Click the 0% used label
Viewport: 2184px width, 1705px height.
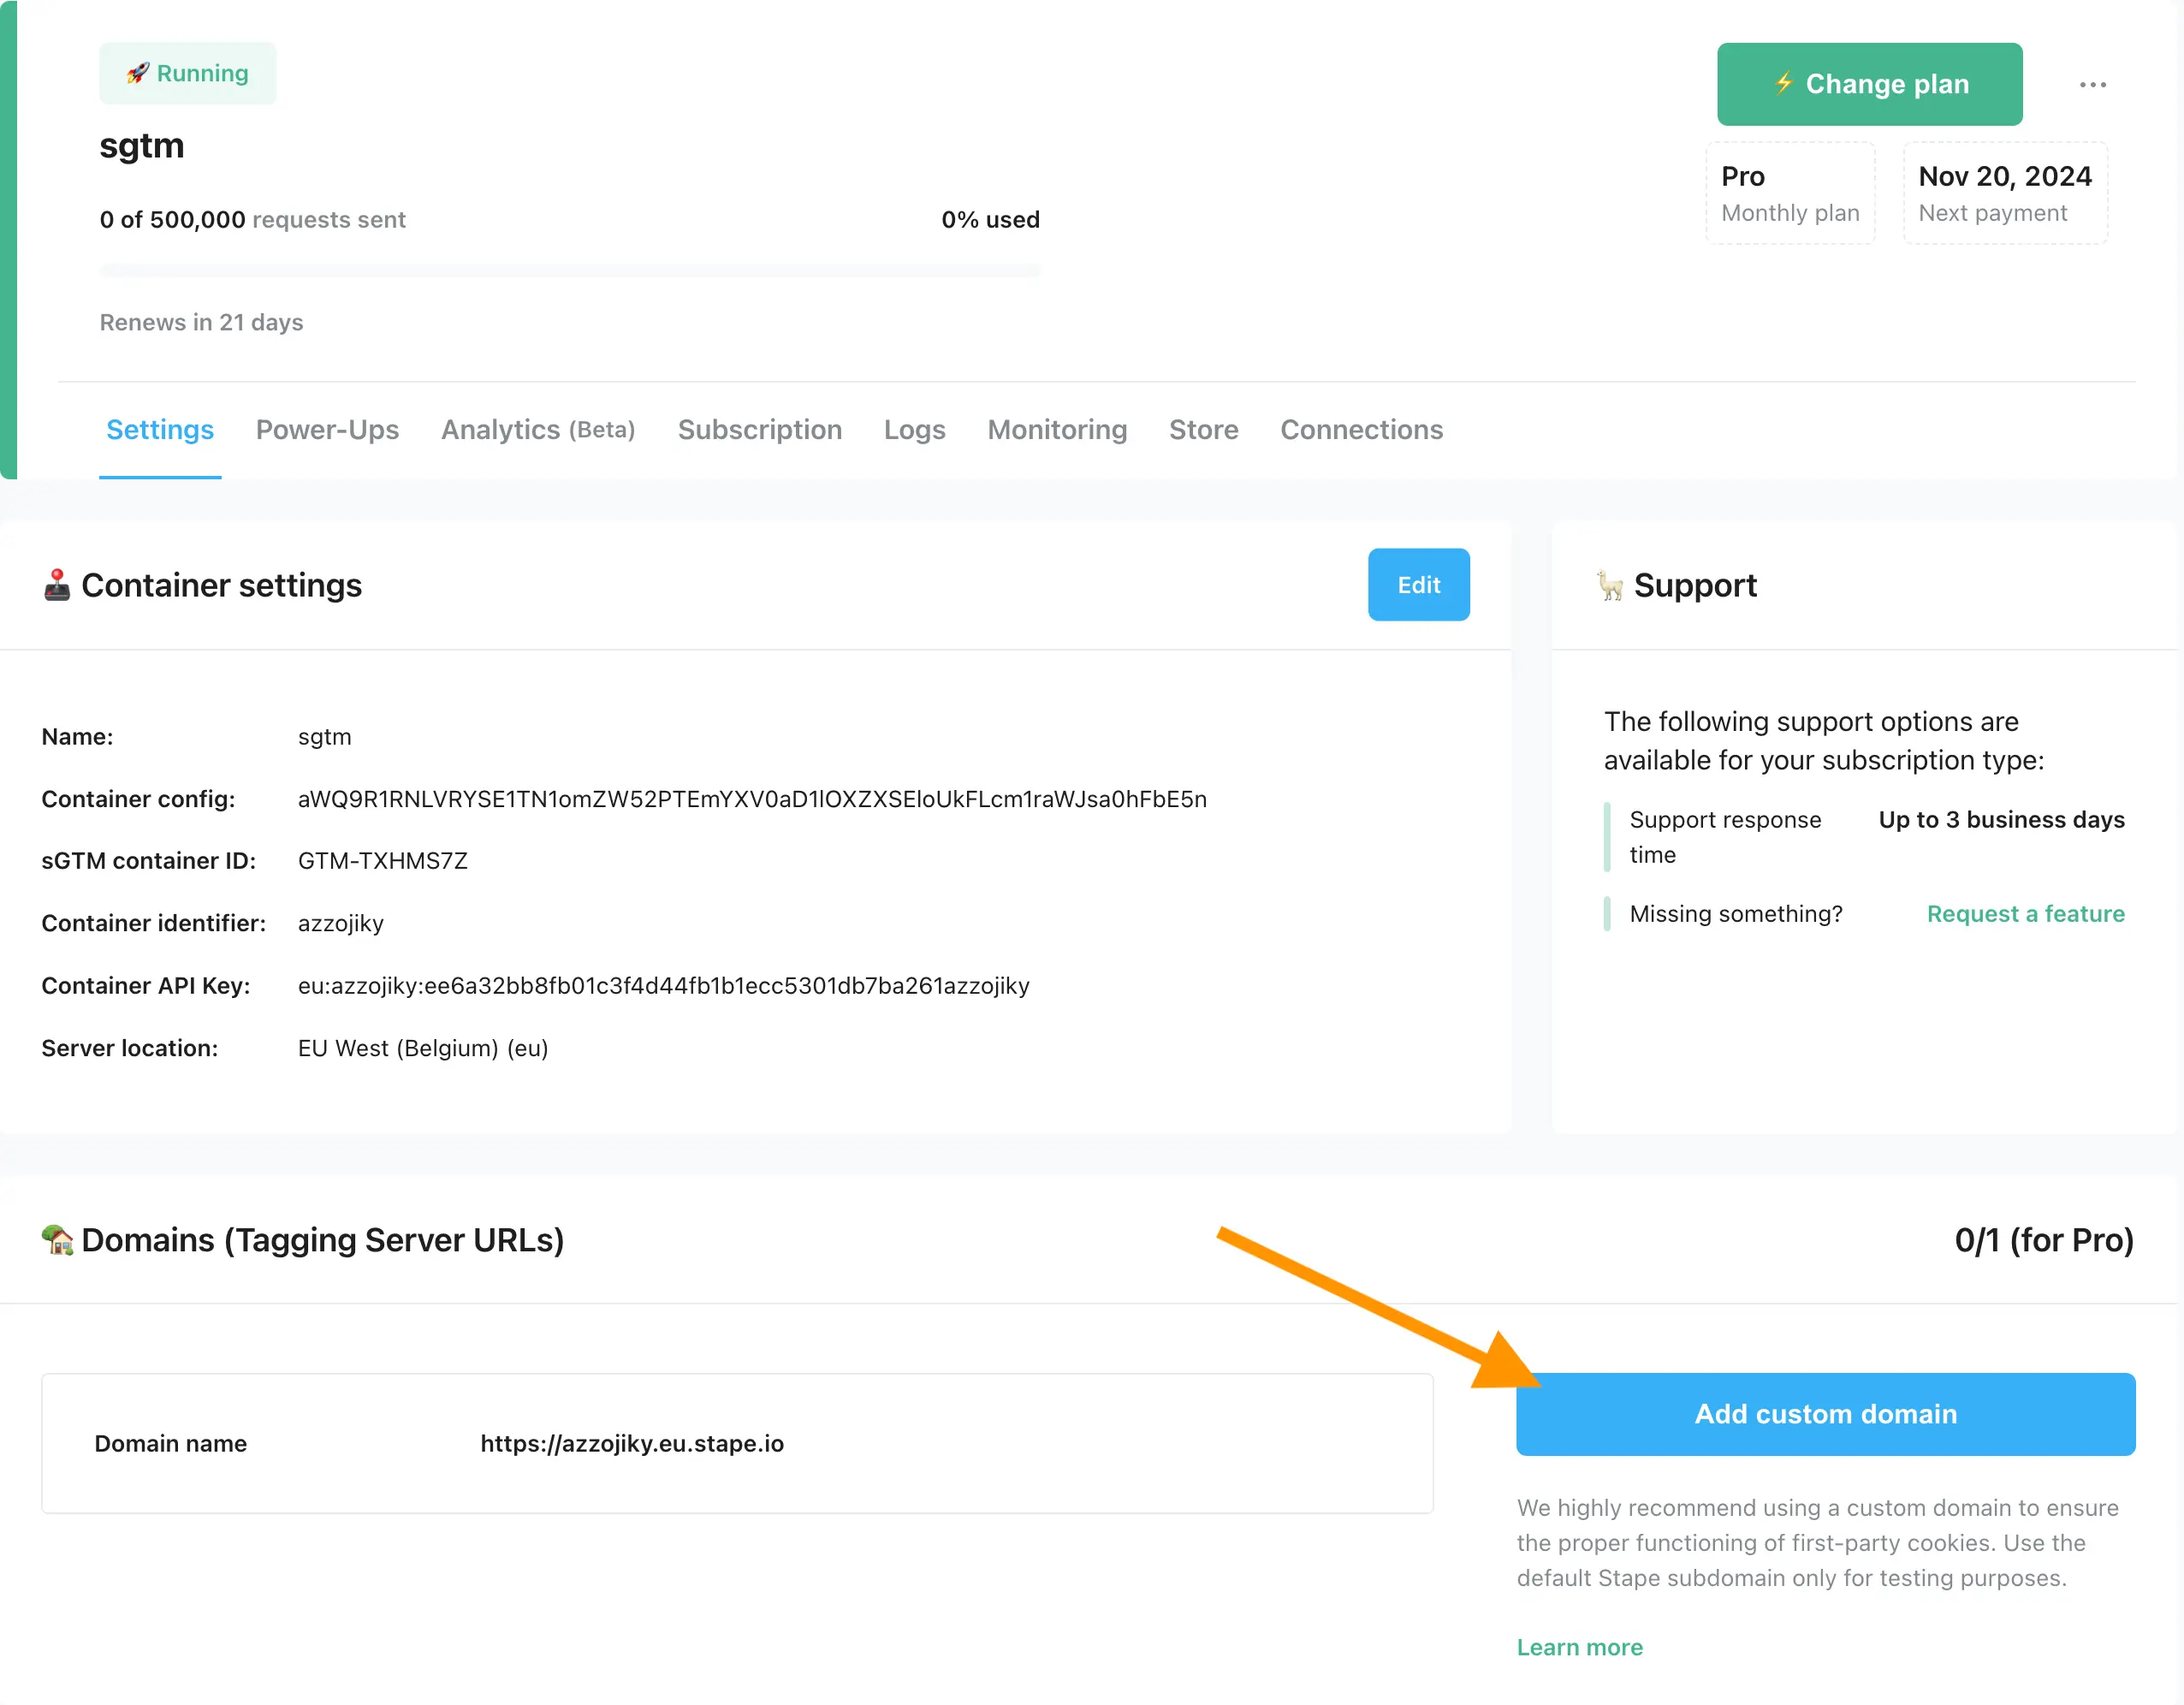click(x=990, y=220)
